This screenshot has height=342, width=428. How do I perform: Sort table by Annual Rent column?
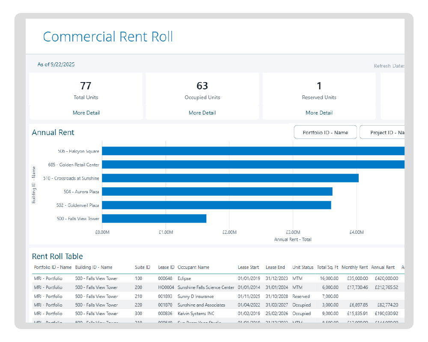(383, 268)
